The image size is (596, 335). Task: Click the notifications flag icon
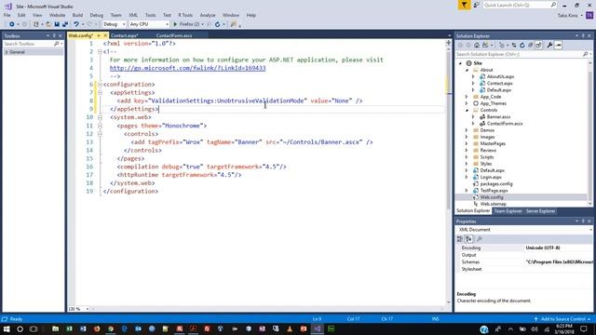[464, 5]
